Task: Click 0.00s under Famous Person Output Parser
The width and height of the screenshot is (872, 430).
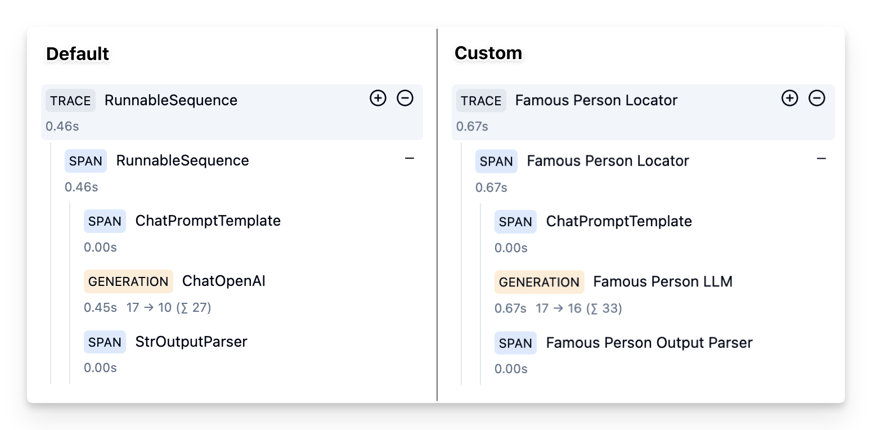Action: pos(511,369)
